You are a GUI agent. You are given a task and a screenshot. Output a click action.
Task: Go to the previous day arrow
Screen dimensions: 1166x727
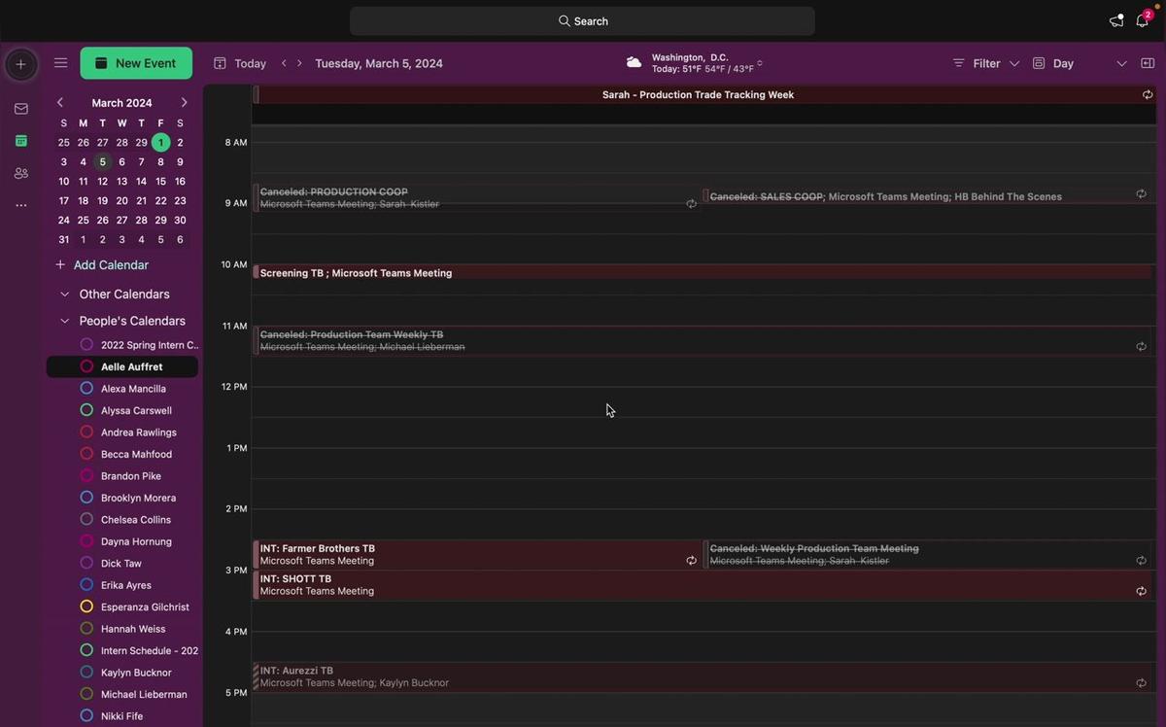coord(284,63)
